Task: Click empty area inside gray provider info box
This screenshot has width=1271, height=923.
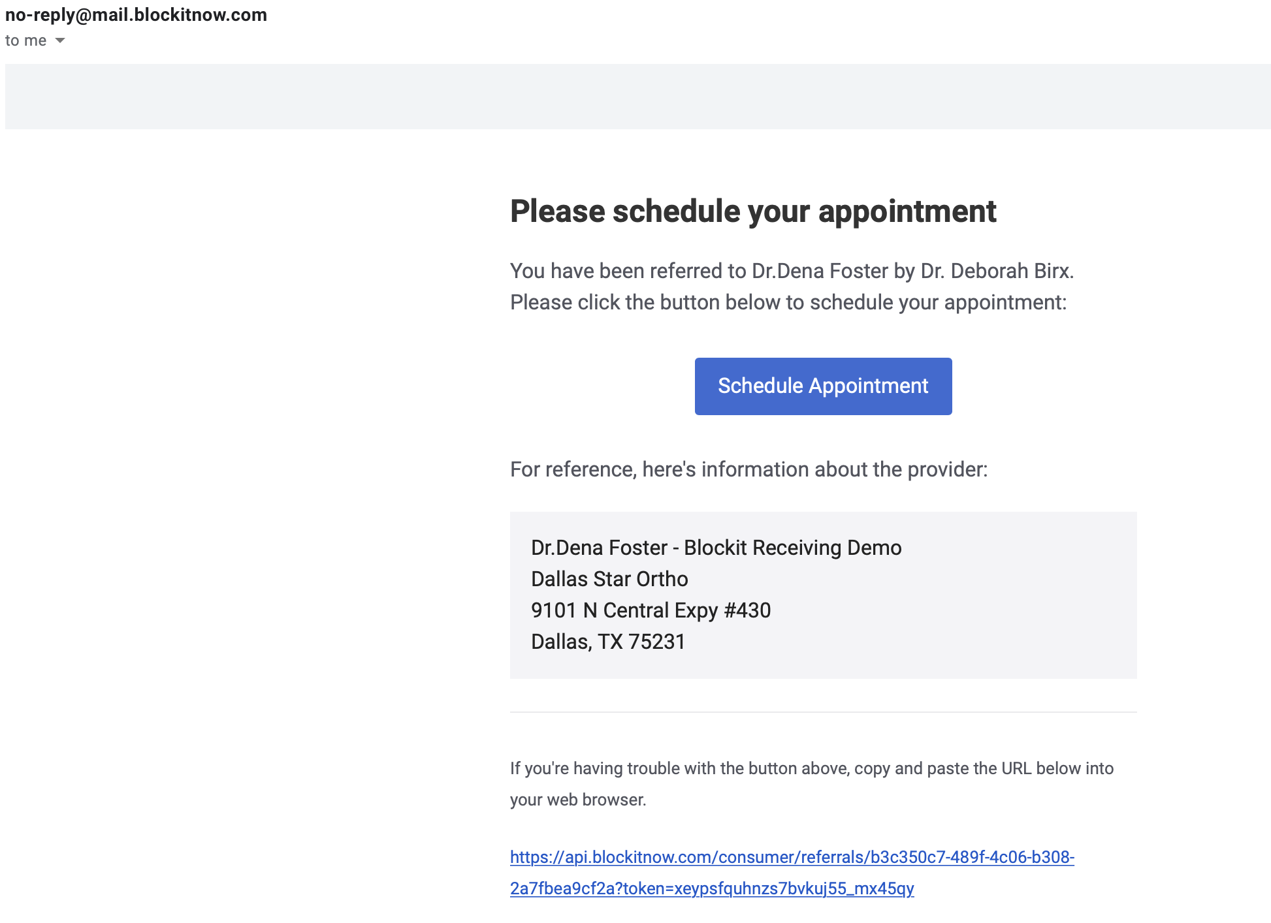Action: point(1019,607)
